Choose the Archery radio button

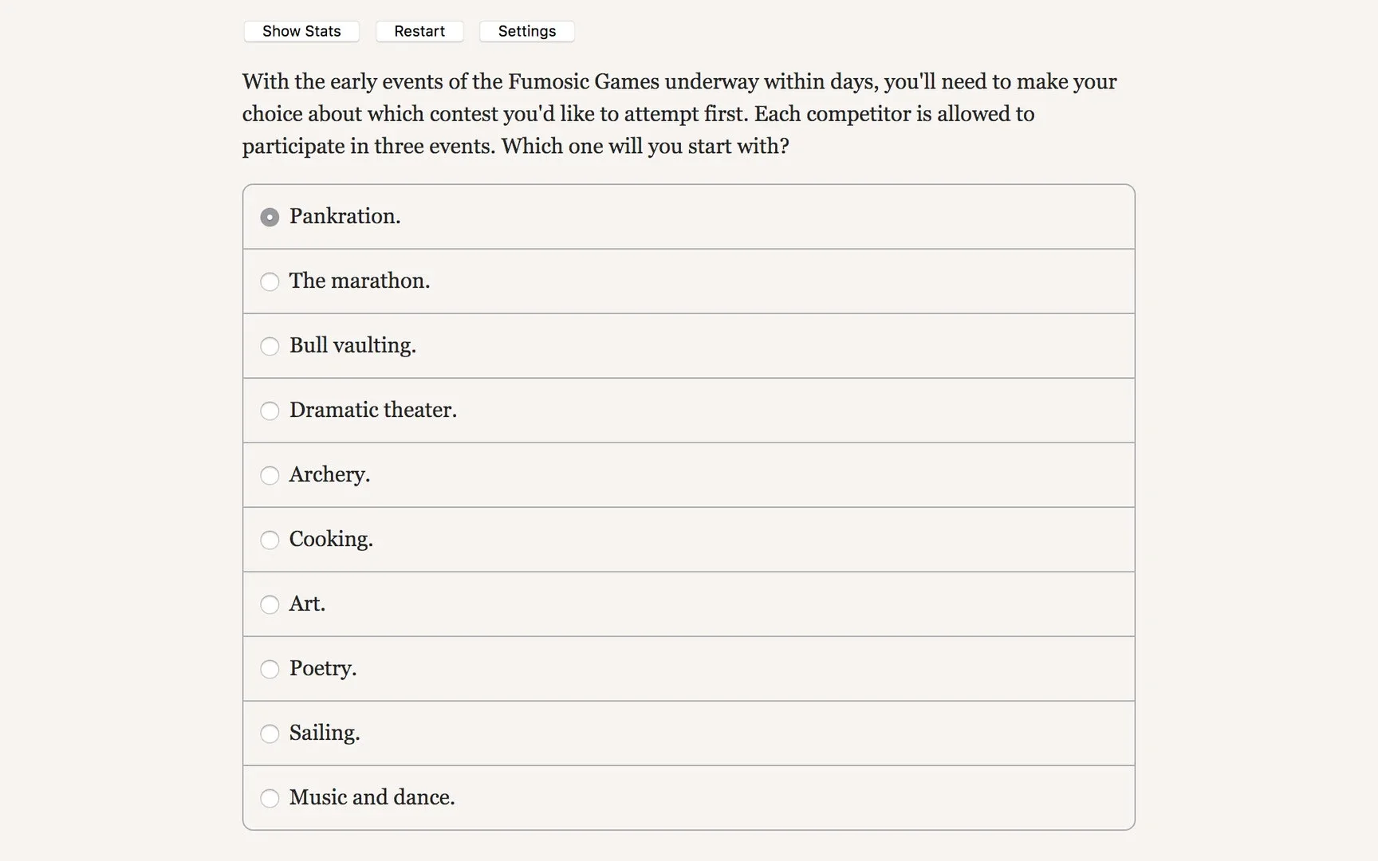(270, 475)
